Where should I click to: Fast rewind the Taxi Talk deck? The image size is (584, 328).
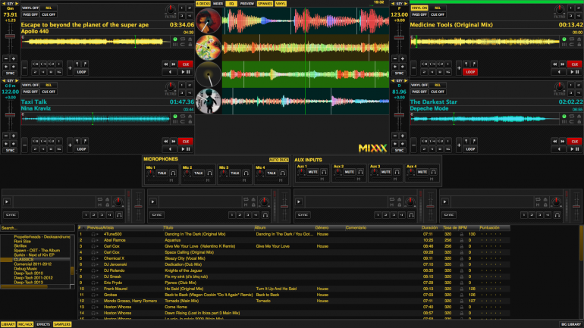[x=166, y=142]
